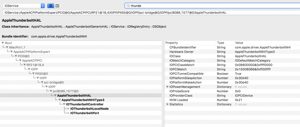Select IOThunderboltController tree entry

(85, 104)
